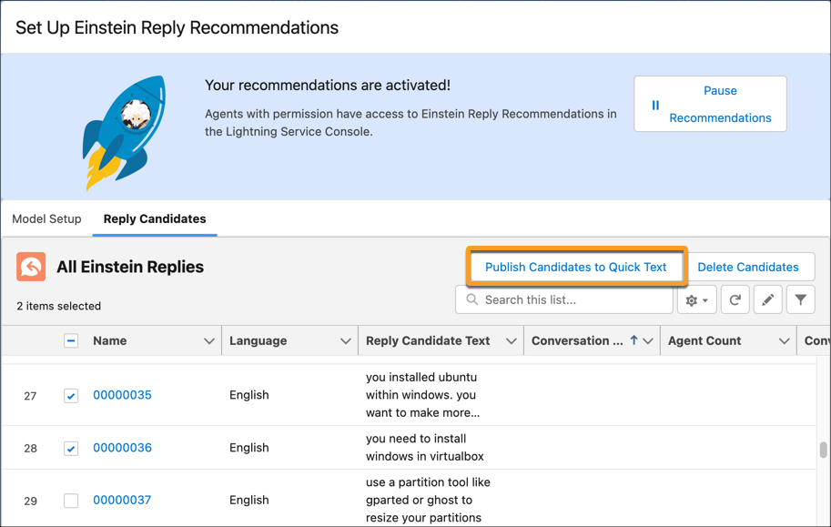Viewport: 831px width, 527px height.
Task: Toggle the select-all header checkbox
Action: pyautogui.click(x=71, y=340)
